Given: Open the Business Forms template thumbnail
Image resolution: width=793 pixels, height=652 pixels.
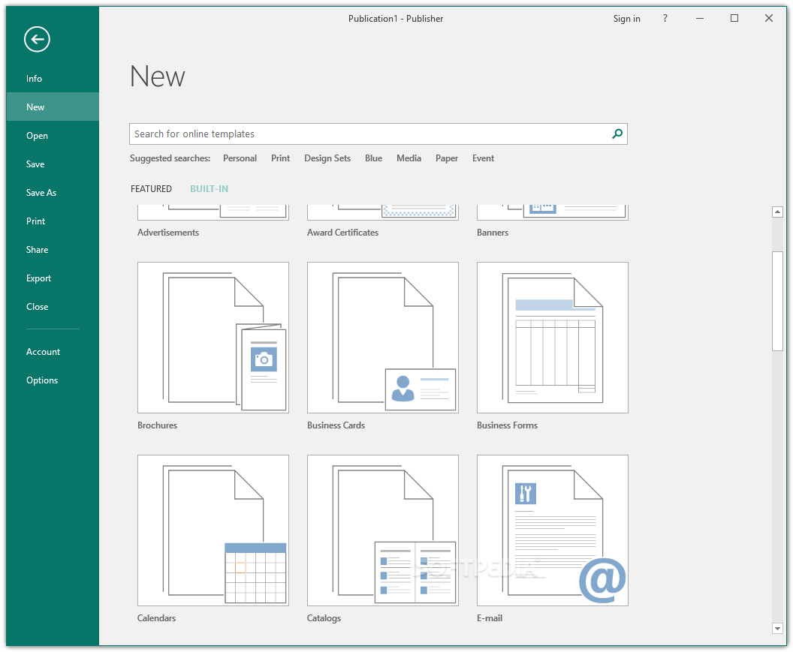Looking at the screenshot, I should point(552,337).
